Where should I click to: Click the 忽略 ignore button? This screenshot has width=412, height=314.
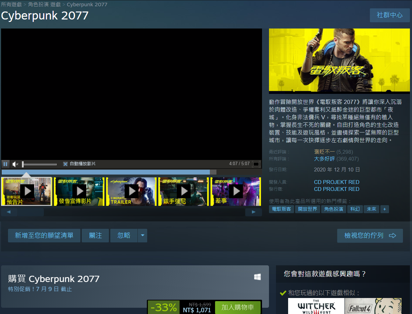tap(124, 235)
